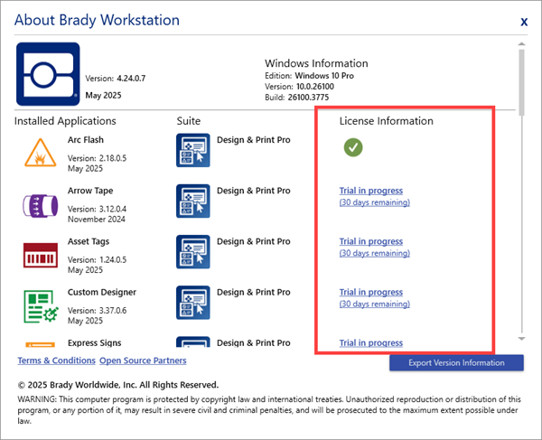Click the 'Version: 1.24.0.5' text

coord(97,260)
